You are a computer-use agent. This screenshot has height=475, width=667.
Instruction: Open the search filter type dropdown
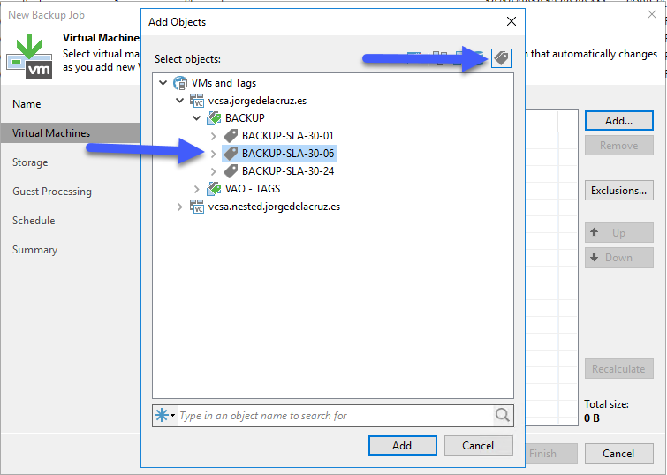tap(165, 415)
